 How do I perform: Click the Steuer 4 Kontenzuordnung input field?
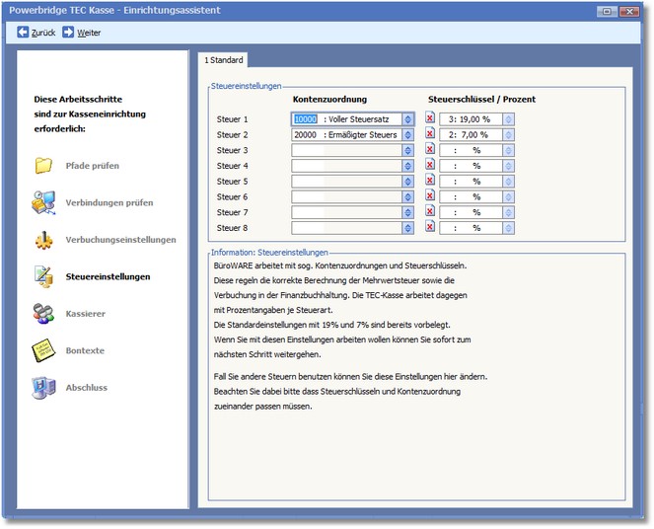pos(346,166)
